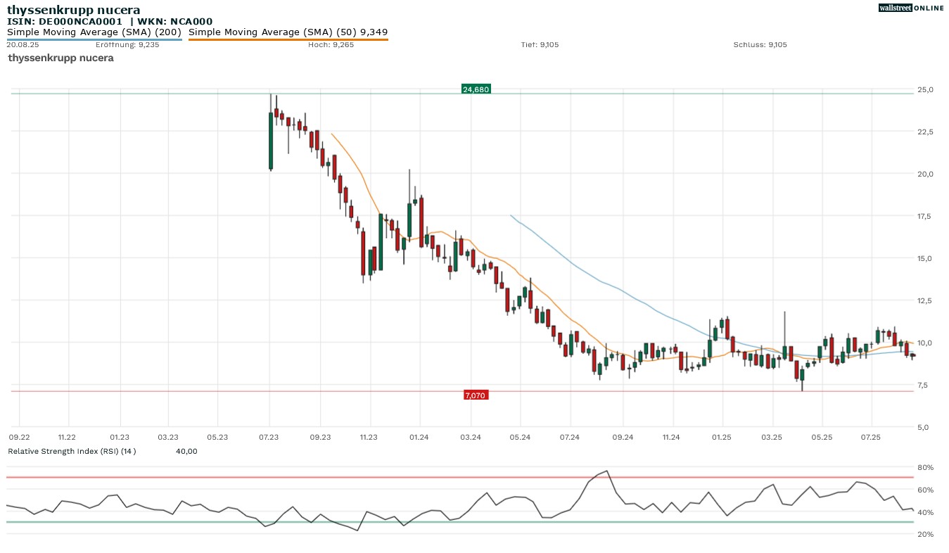Click the 03.24 time axis label
Screen dimensions: 949x553
click(x=471, y=437)
